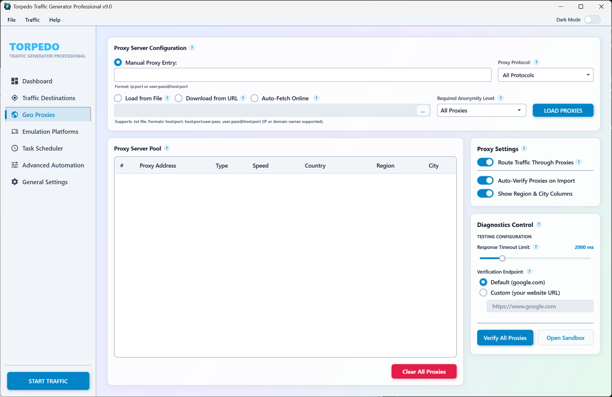
Task: Click Clear All Proxies button
Action: 424,372
